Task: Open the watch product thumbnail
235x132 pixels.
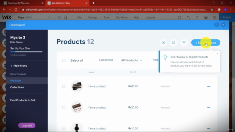Action: [77, 128]
